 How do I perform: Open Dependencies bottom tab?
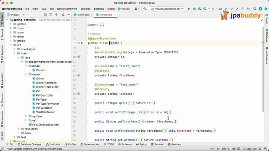[90, 144]
